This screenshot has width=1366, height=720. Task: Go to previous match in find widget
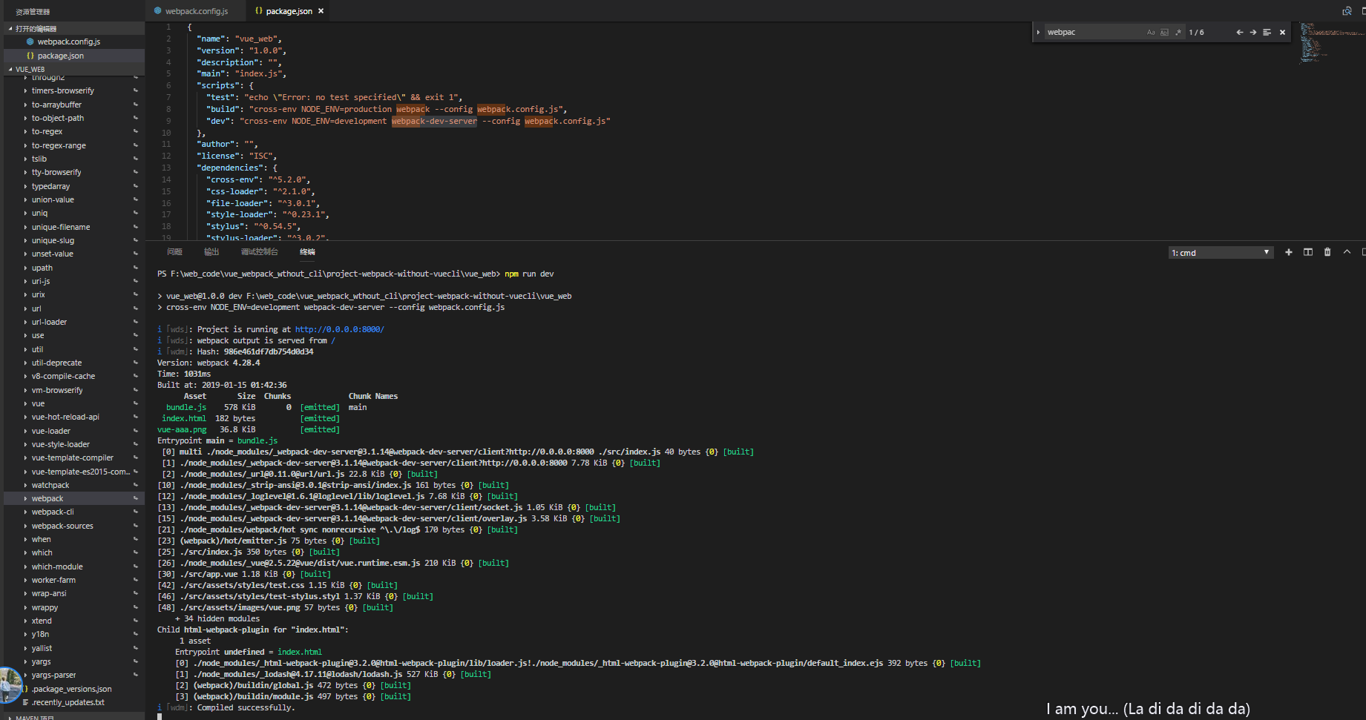[x=1239, y=33]
